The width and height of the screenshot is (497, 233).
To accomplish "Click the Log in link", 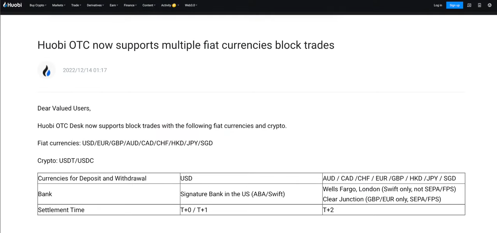I will (438, 5).
